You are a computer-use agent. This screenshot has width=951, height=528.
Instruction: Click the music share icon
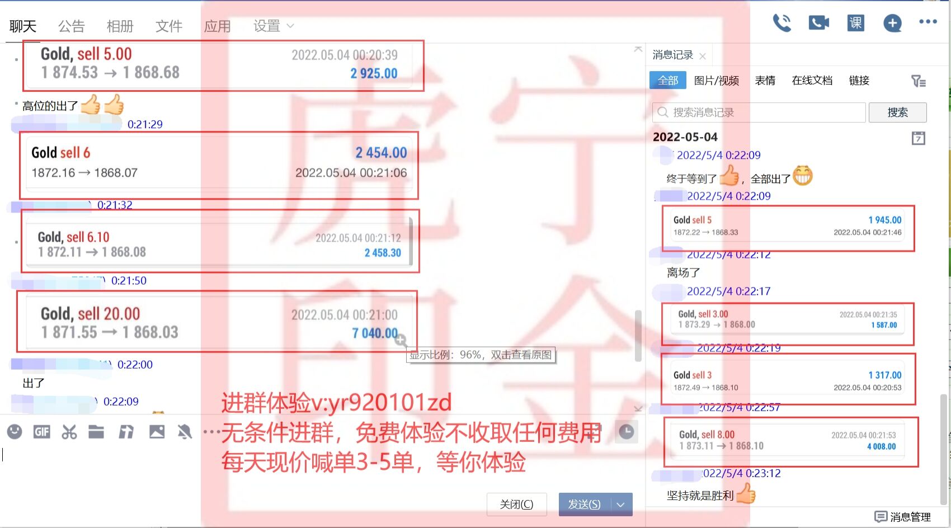pos(126,432)
